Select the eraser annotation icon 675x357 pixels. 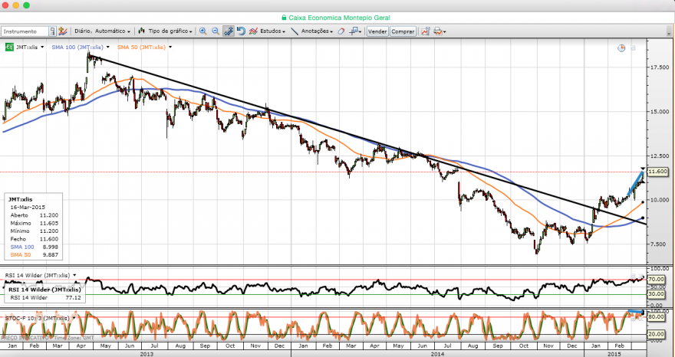(341, 31)
